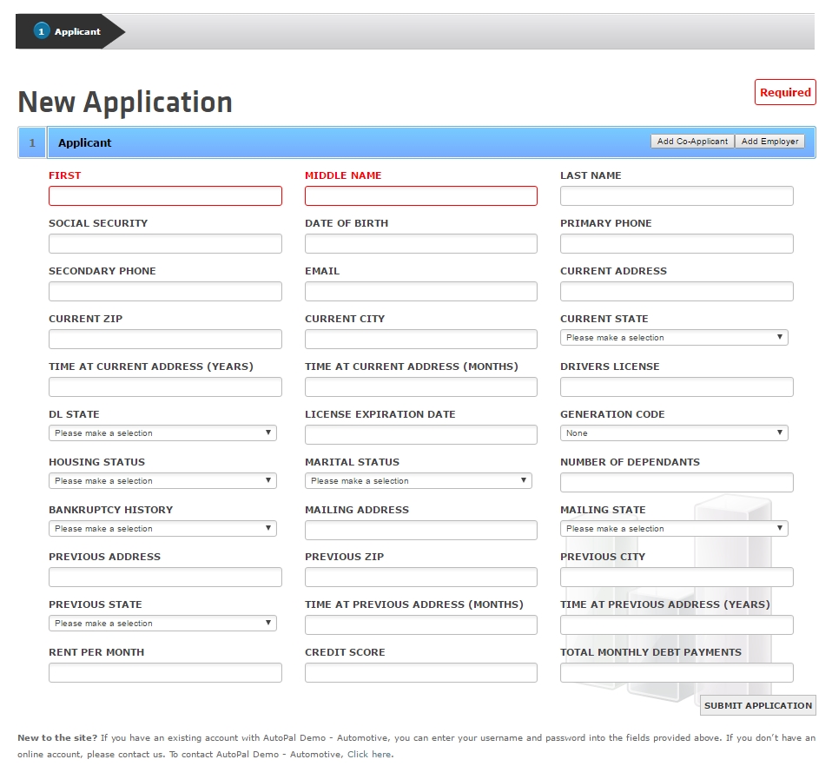Viewport: 832px width, 766px height.
Task: Expand the Previous State dropdown
Action: point(162,623)
